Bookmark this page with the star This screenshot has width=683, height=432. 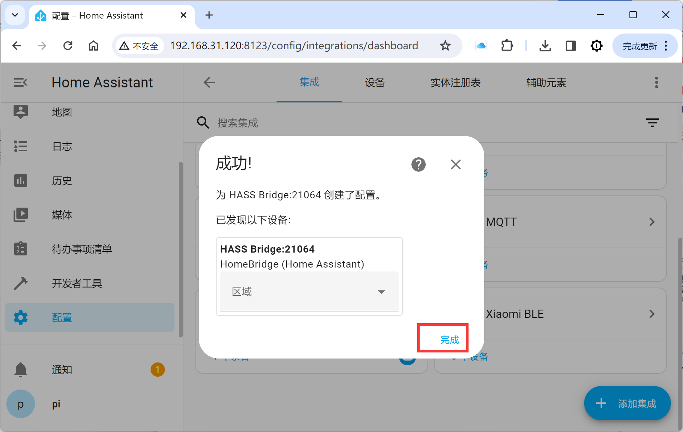(x=445, y=46)
